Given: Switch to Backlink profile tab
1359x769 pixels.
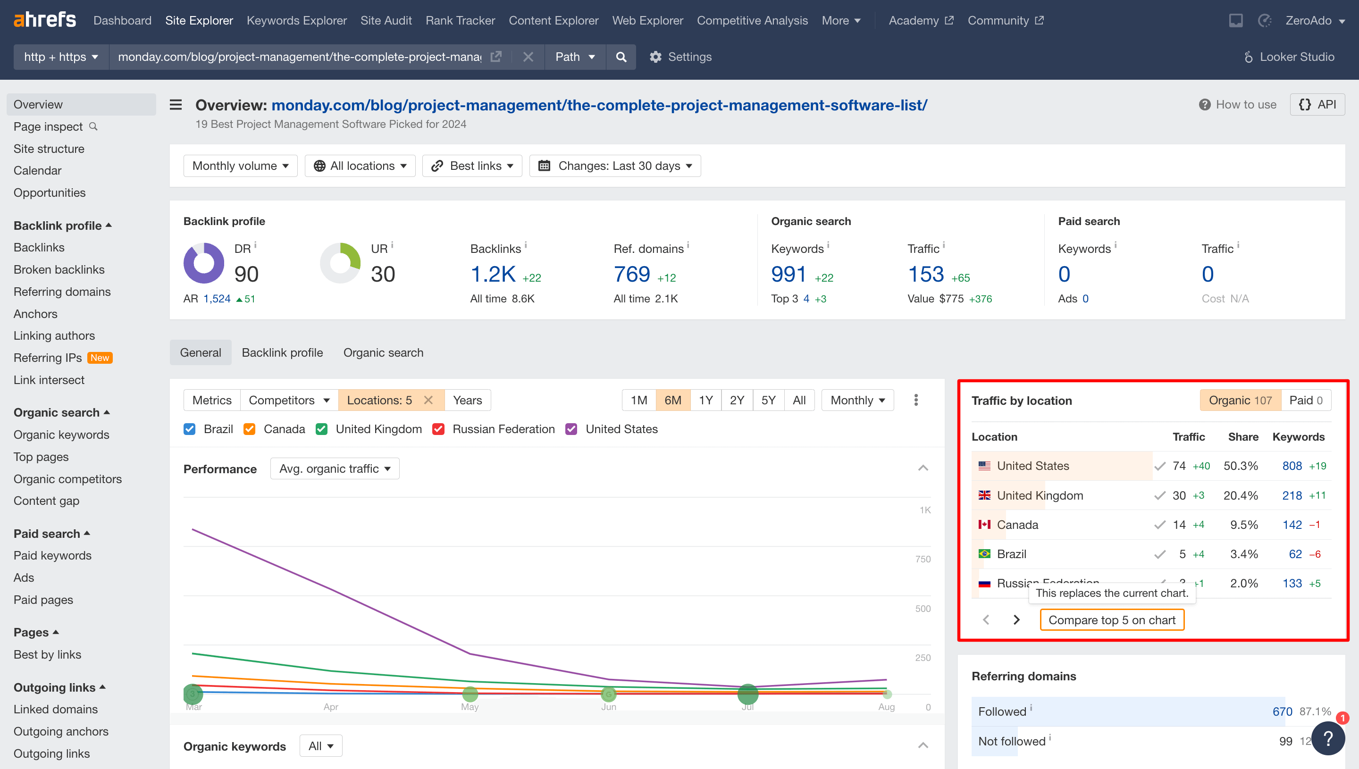Looking at the screenshot, I should click(x=282, y=352).
